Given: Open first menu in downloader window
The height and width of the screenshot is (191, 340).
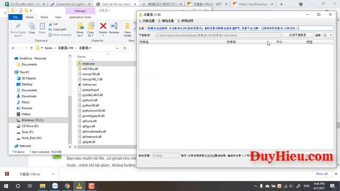Looking at the screenshot, I should [147, 21].
